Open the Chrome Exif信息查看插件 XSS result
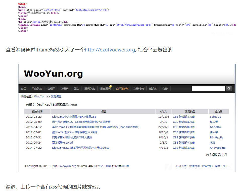242x191 pixels. (x=96, y=127)
